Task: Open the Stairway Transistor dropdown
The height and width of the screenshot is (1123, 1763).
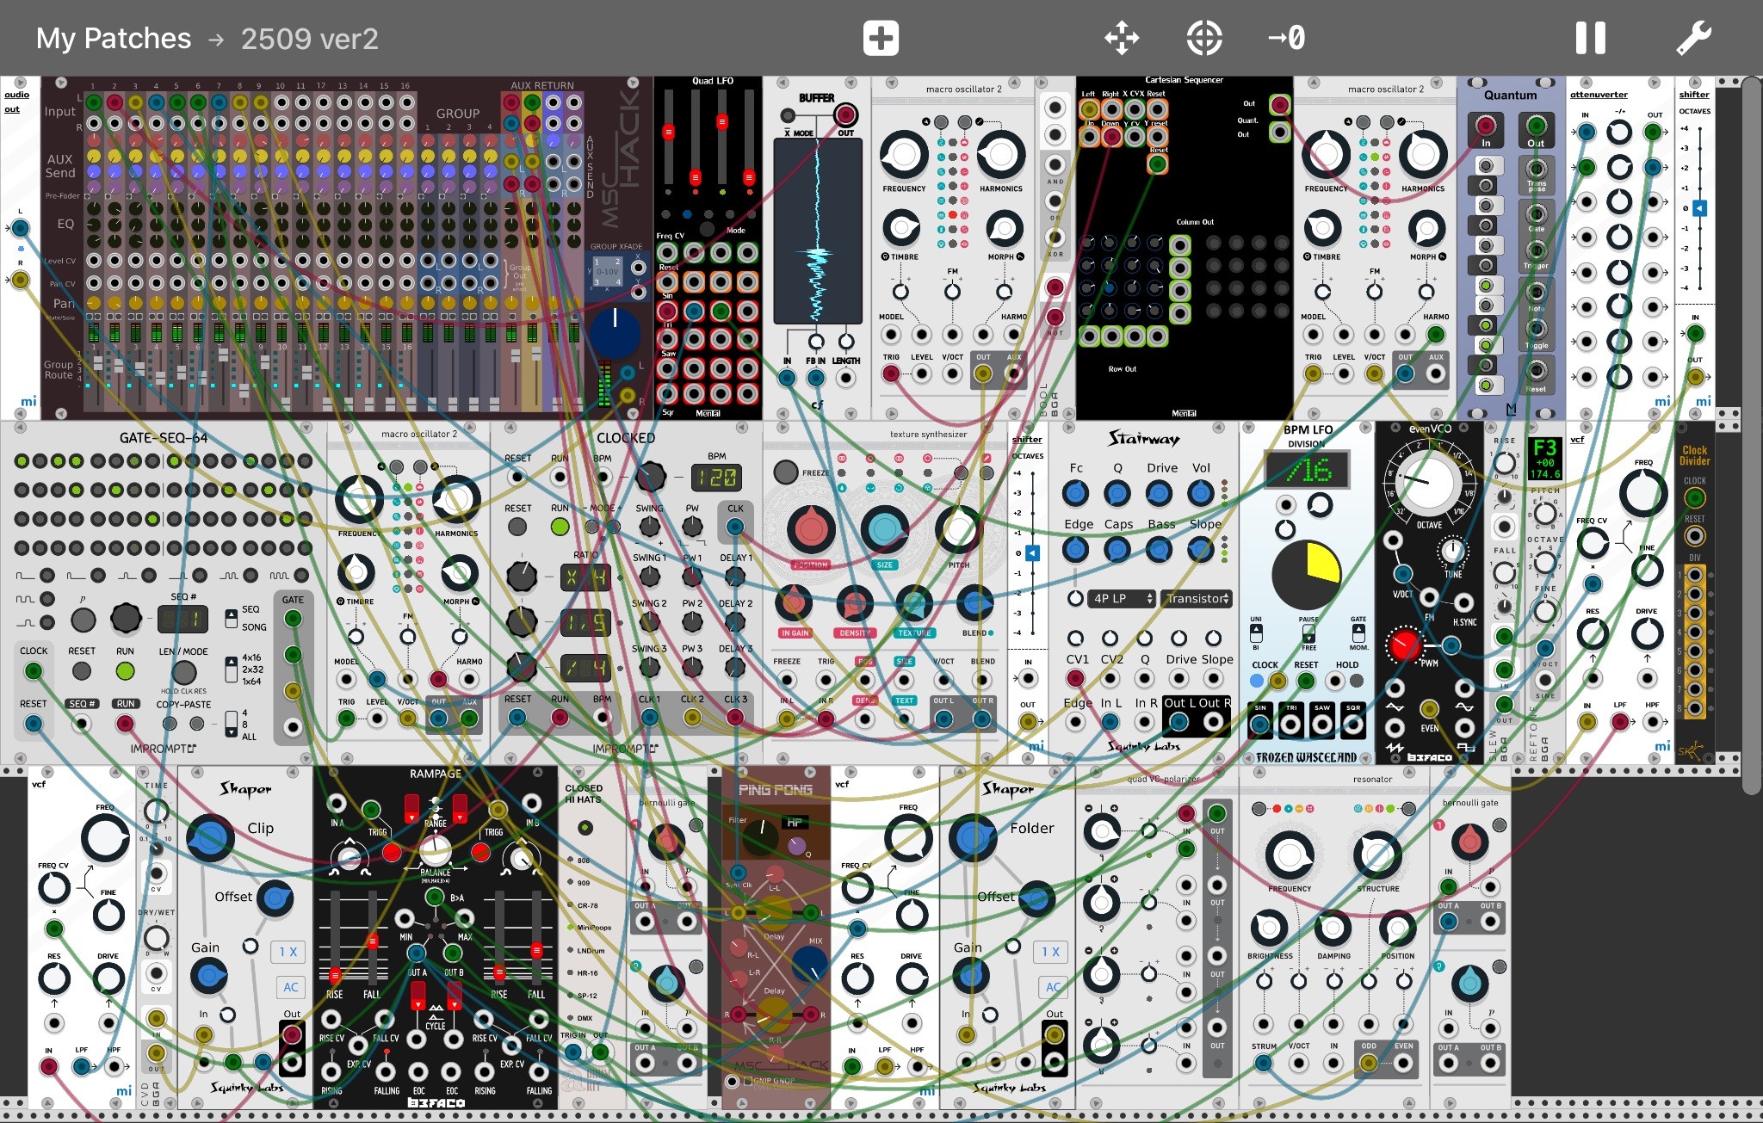Action: coord(1197,598)
